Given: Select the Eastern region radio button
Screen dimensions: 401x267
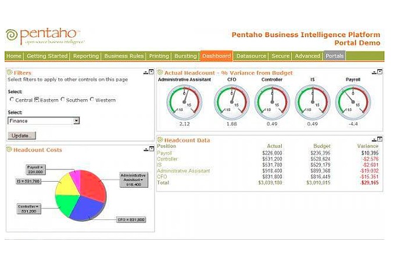Looking at the screenshot, I should pos(37,99).
